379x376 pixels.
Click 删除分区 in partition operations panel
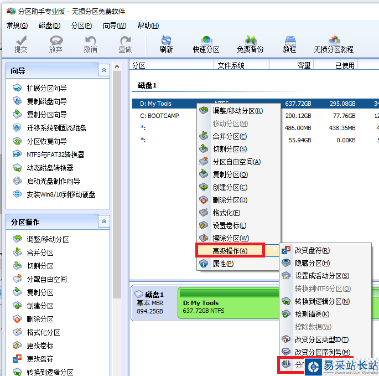point(33,319)
